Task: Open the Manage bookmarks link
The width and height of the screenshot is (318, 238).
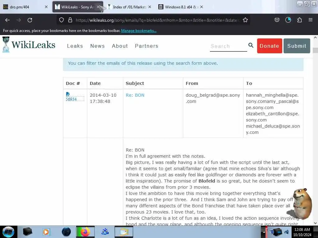Action: click(x=139, y=31)
